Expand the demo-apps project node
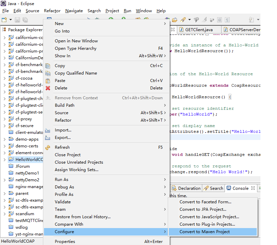Screen dimensions: 277x245 point(5,139)
